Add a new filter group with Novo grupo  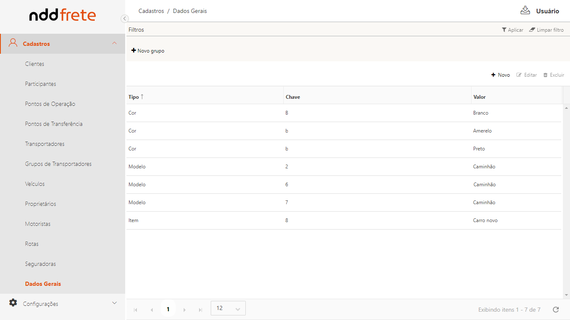coord(148,51)
